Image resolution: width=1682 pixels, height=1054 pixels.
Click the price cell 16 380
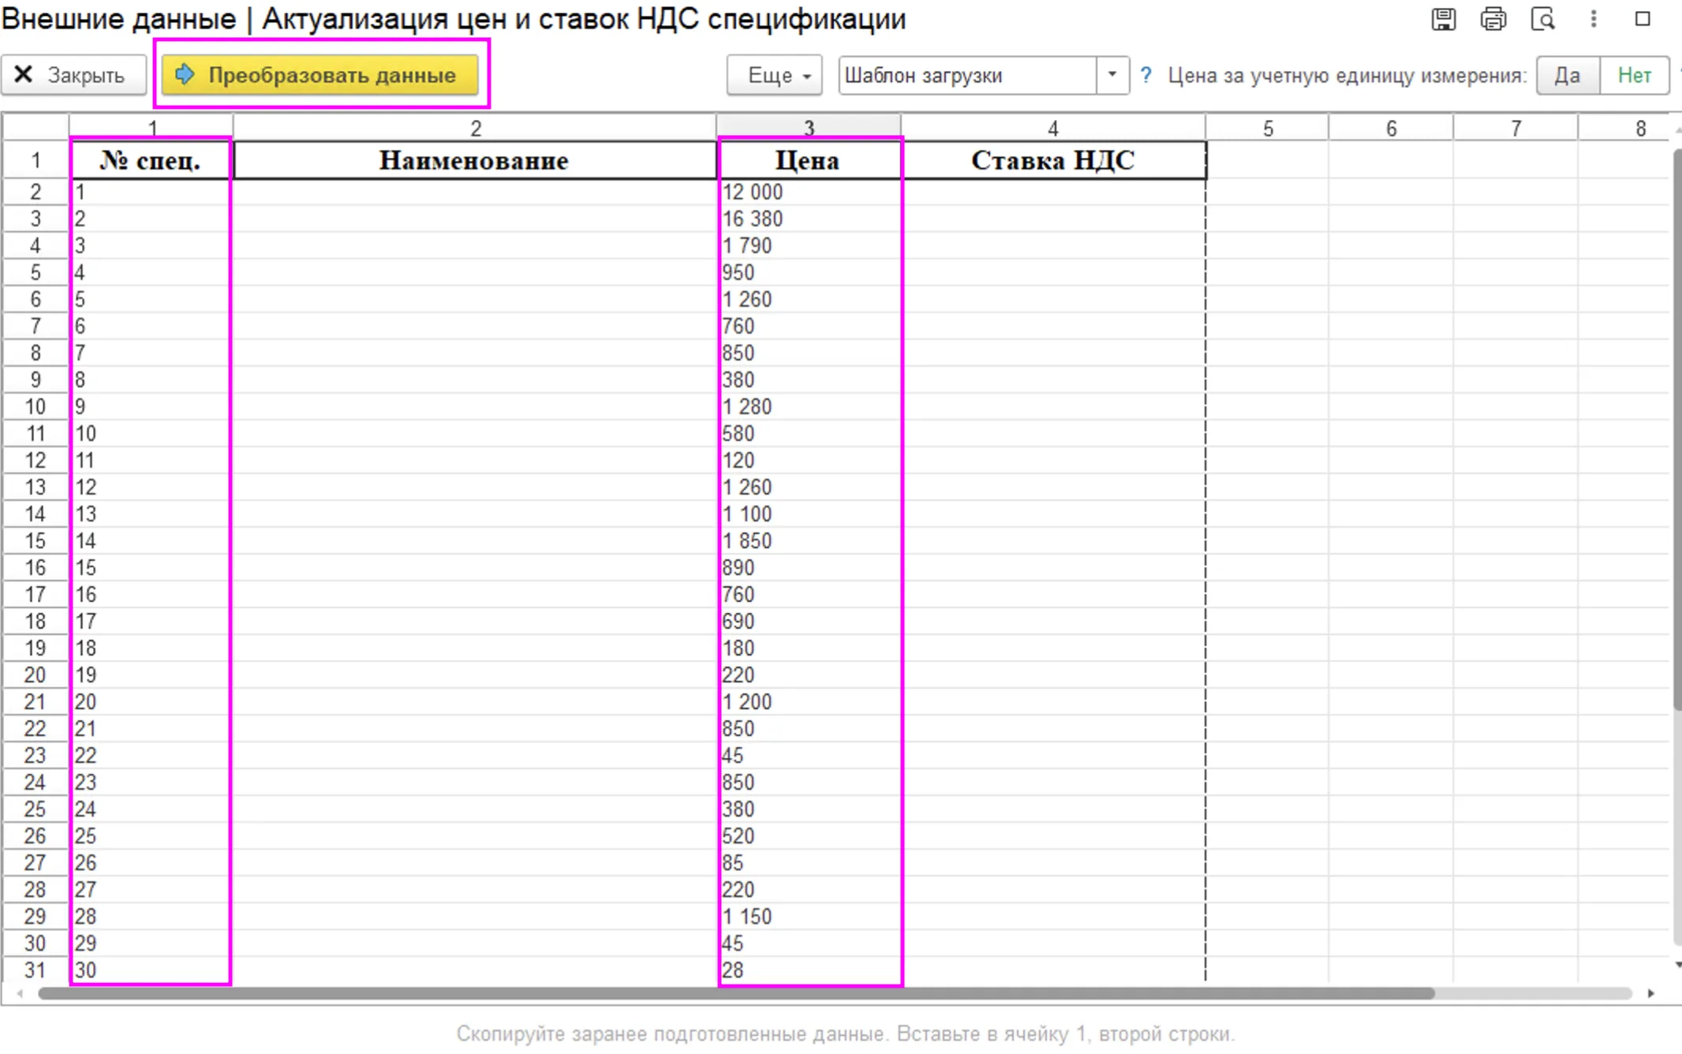click(809, 219)
